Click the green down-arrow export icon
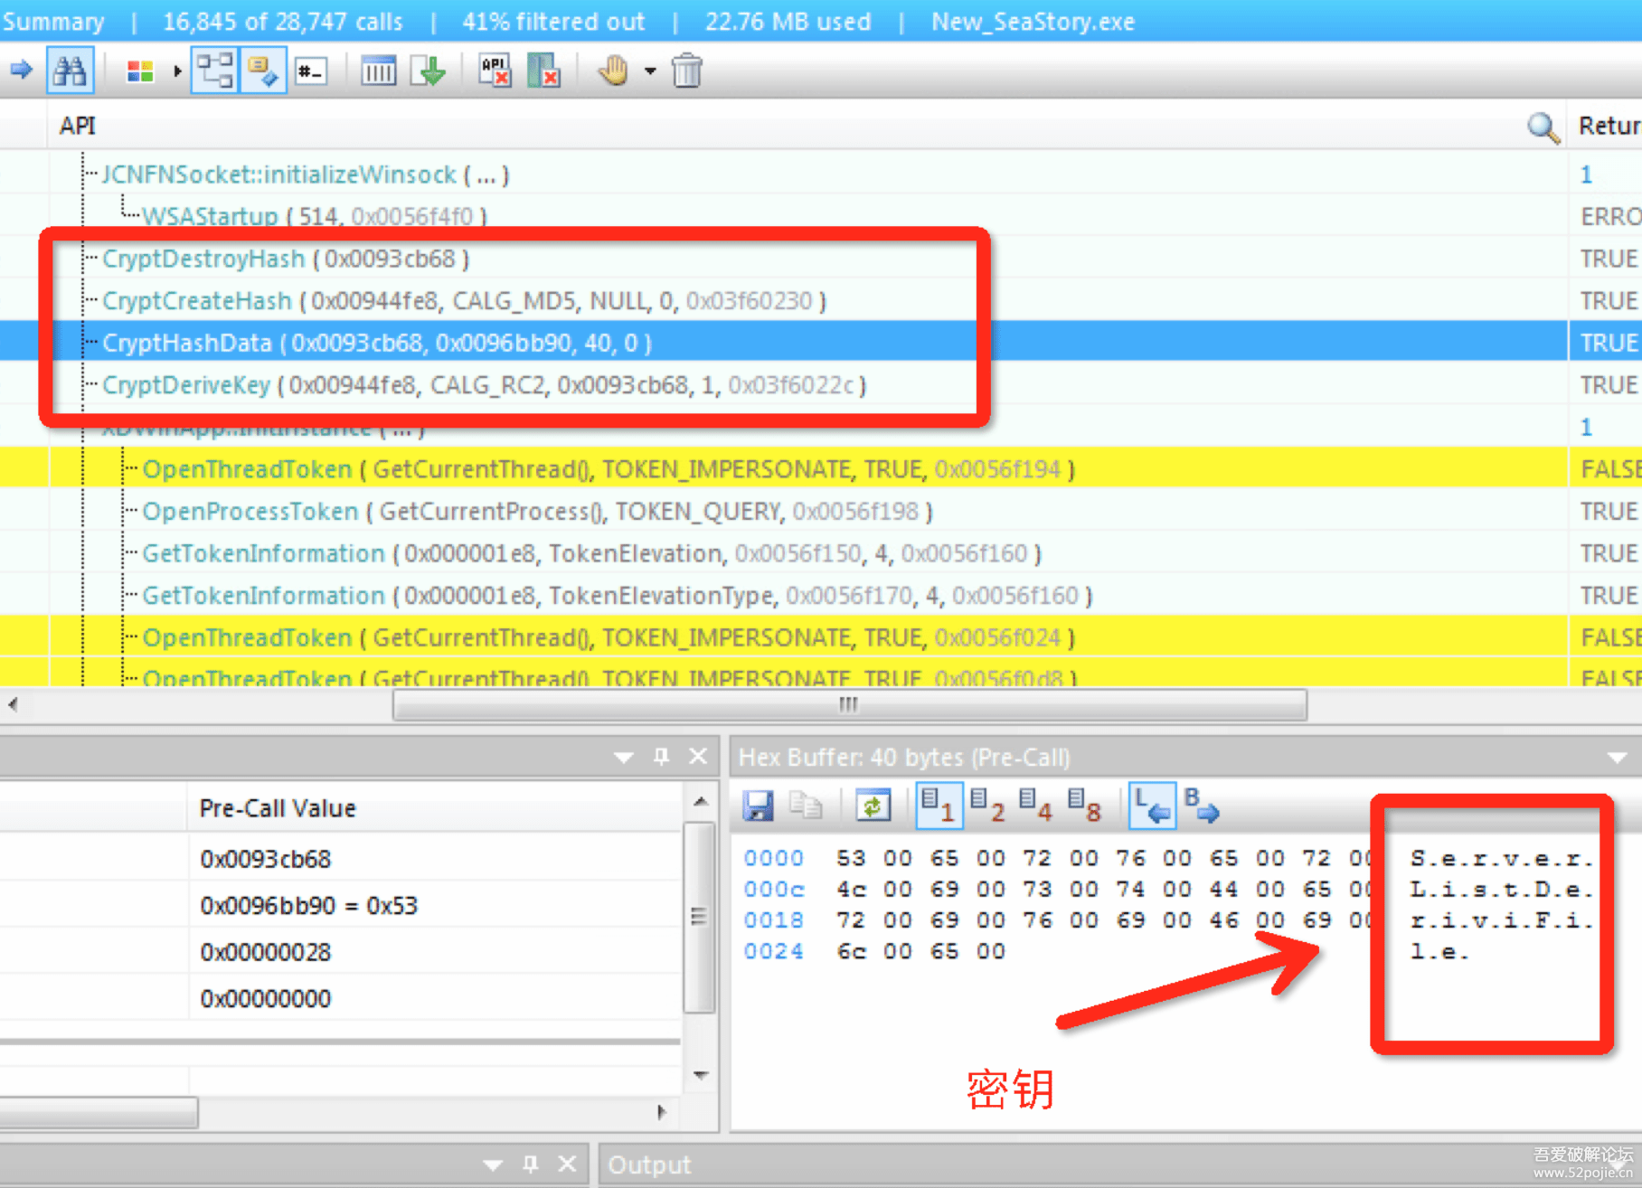 (x=429, y=71)
